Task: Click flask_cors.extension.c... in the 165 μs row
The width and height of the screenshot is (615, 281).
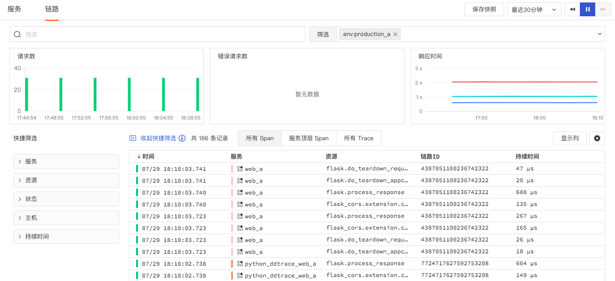Action: (x=367, y=228)
